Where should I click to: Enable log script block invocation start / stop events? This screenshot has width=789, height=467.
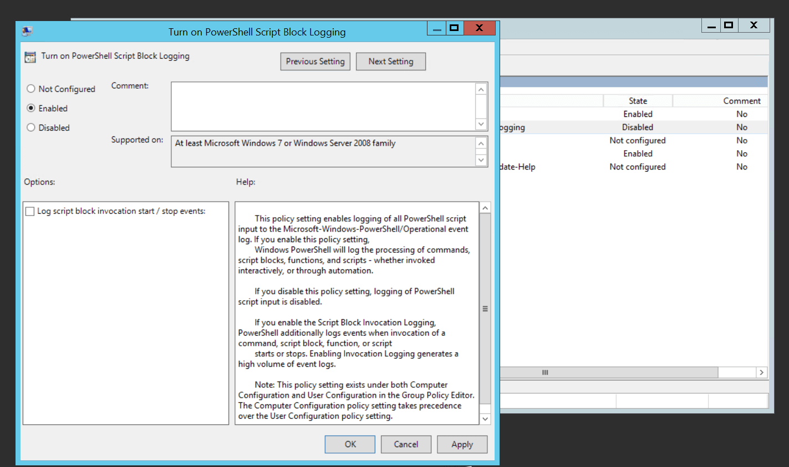coord(29,211)
